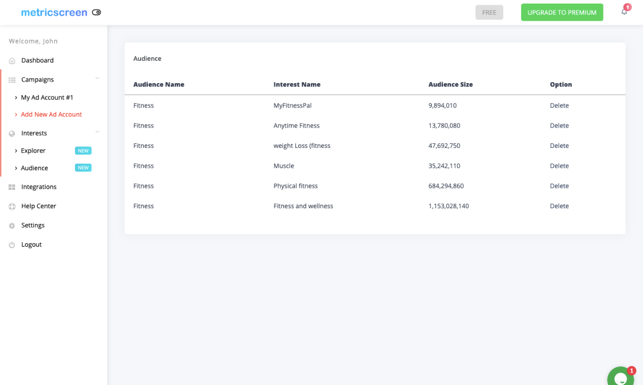Click the Audience card title
Screen dimensions: 643x385
tap(147, 59)
